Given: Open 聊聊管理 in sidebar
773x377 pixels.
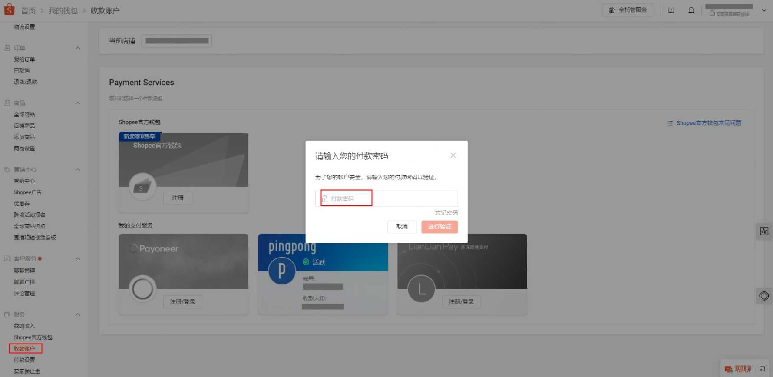Looking at the screenshot, I should [24, 271].
